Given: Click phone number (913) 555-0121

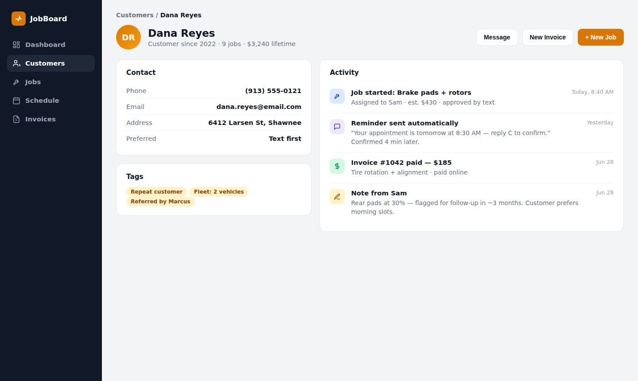Looking at the screenshot, I should pos(273,91).
